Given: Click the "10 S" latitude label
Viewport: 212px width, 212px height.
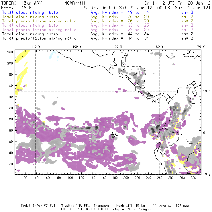Looking at the screenshot, I should tap(207, 174).
